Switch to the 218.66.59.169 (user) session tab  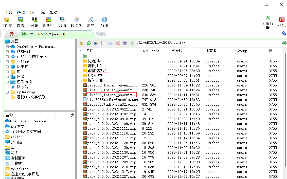pyautogui.click(x=56, y=34)
